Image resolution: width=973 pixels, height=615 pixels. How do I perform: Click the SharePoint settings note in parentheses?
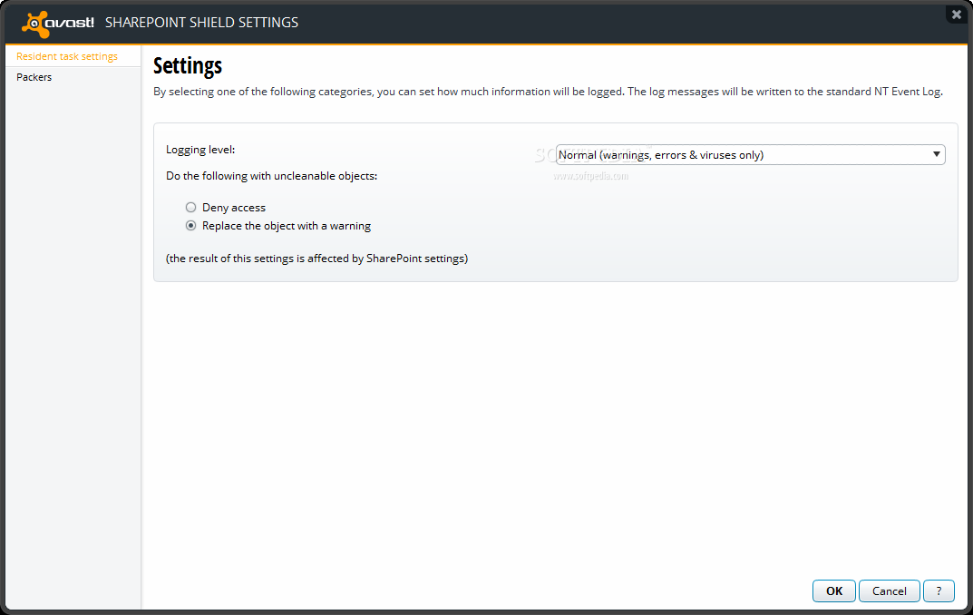[316, 259]
